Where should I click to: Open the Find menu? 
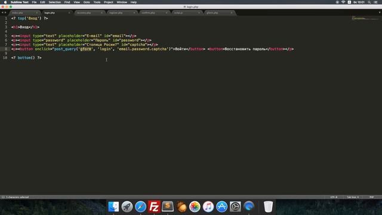67,2
